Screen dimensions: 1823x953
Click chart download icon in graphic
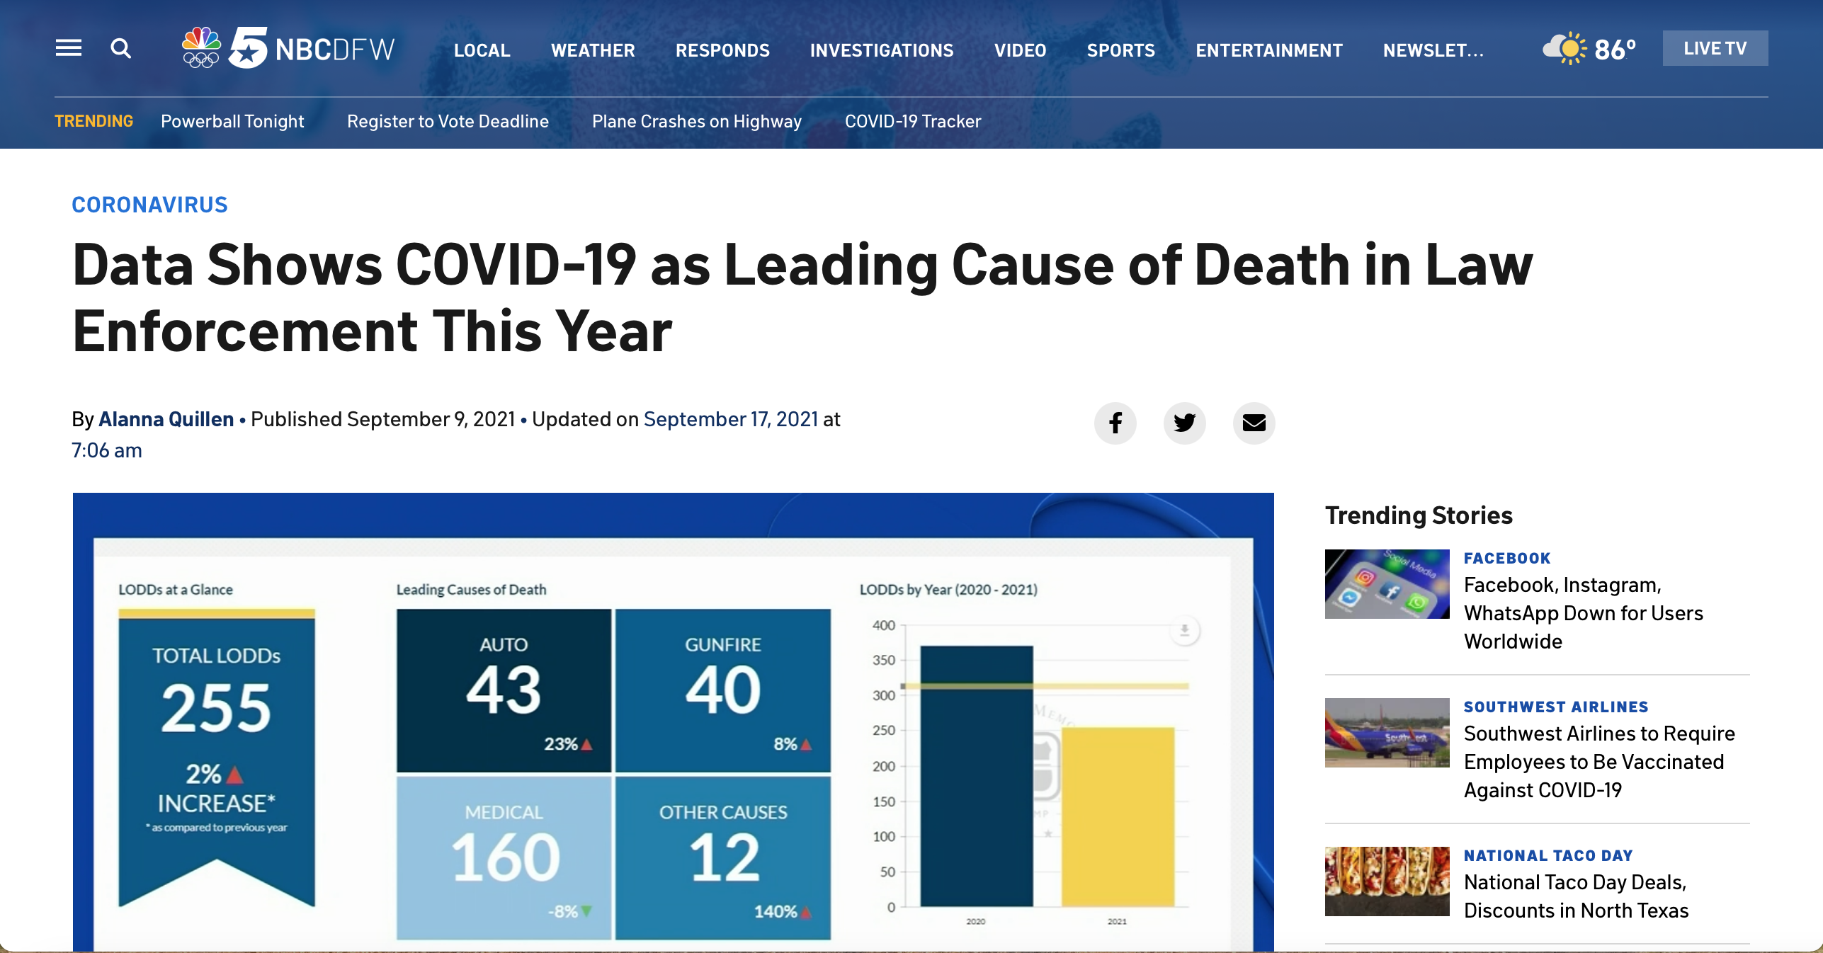tap(1184, 629)
